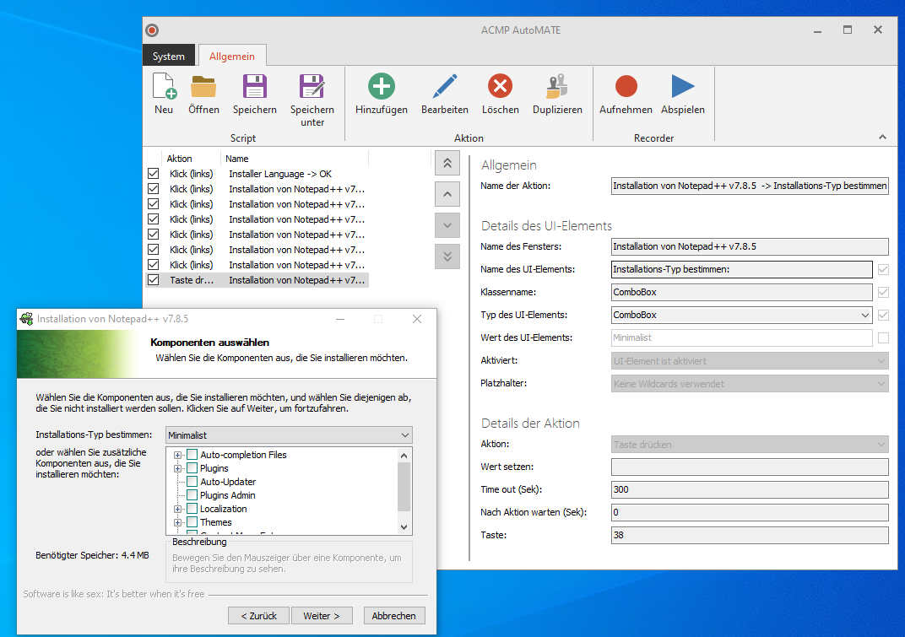This screenshot has height=637, width=905.
Task: Start recording with Aufnehmen
Action: (626, 94)
